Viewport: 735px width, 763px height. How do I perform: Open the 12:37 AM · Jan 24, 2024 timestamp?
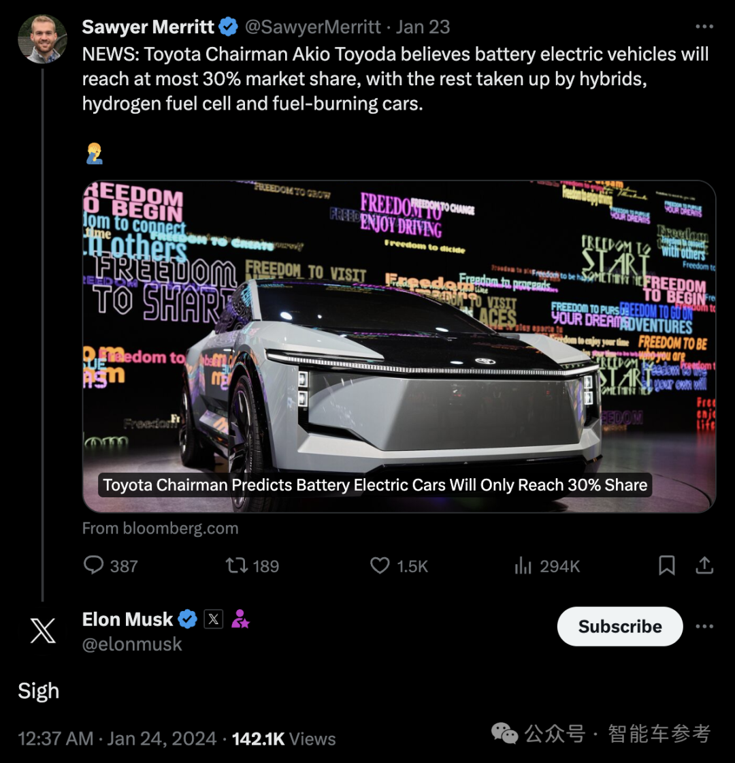(117, 738)
